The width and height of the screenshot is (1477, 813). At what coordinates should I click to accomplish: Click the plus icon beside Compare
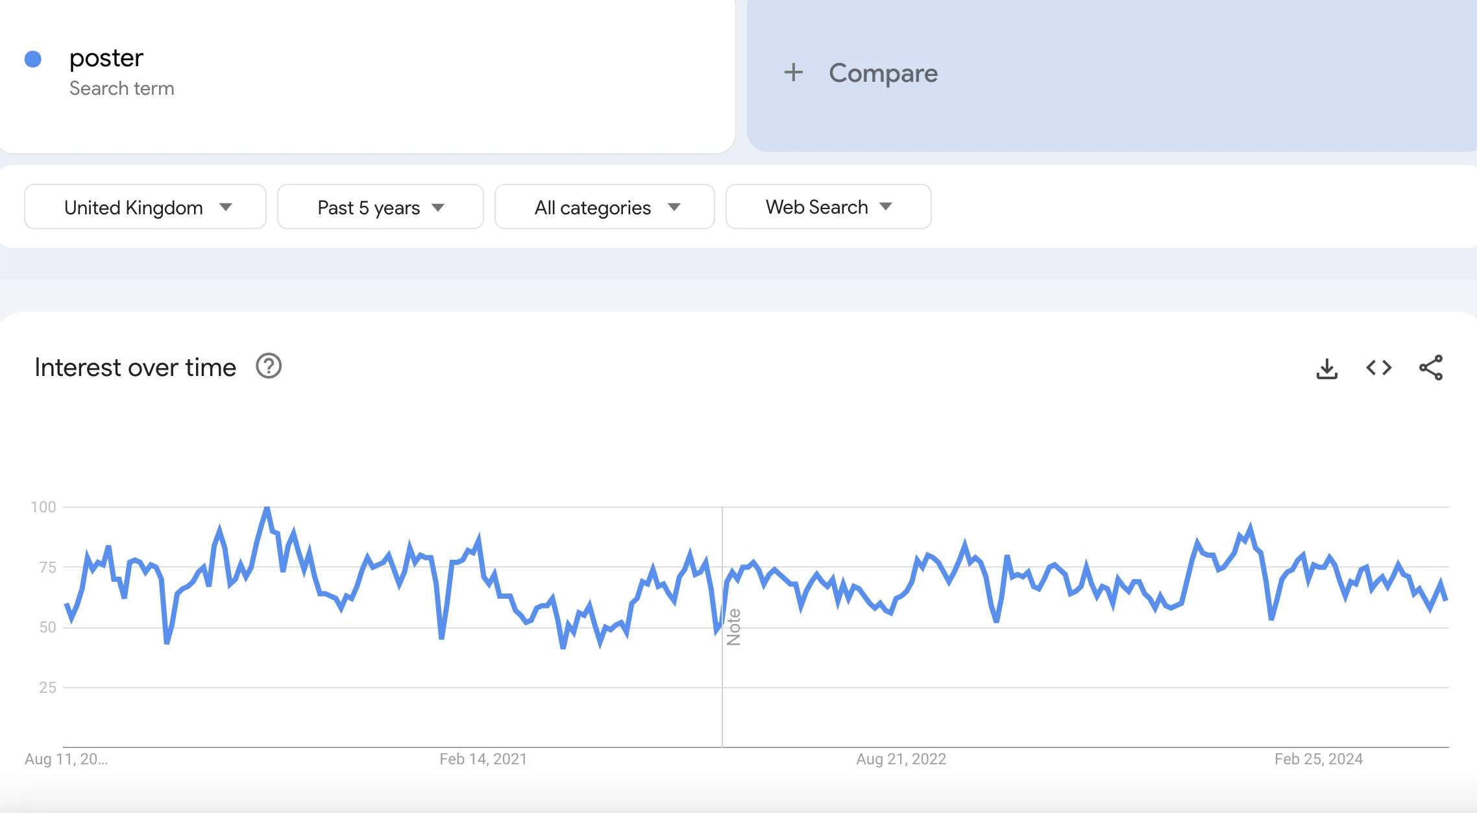tap(793, 73)
